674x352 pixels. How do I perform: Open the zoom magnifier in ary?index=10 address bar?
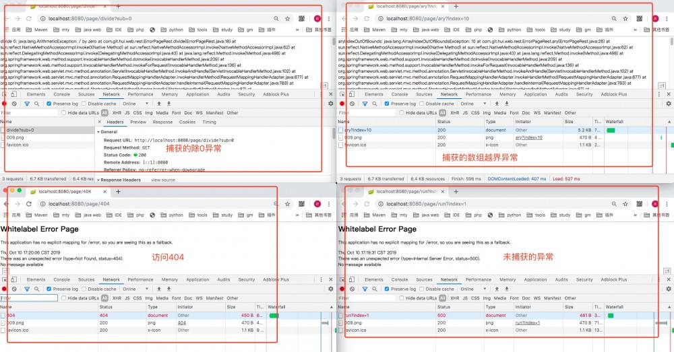(x=614, y=18)
